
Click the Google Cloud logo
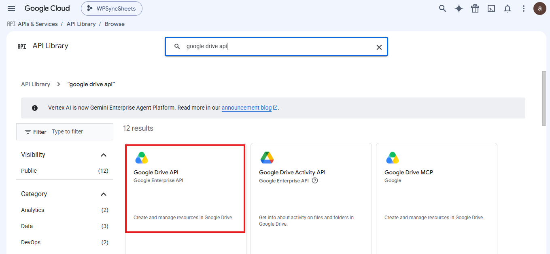pyautogui.click(x=47, y=8)
